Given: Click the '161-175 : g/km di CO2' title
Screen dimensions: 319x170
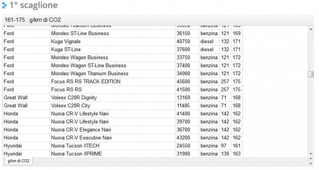Looking at the screenshot, I should pos(33,20).
